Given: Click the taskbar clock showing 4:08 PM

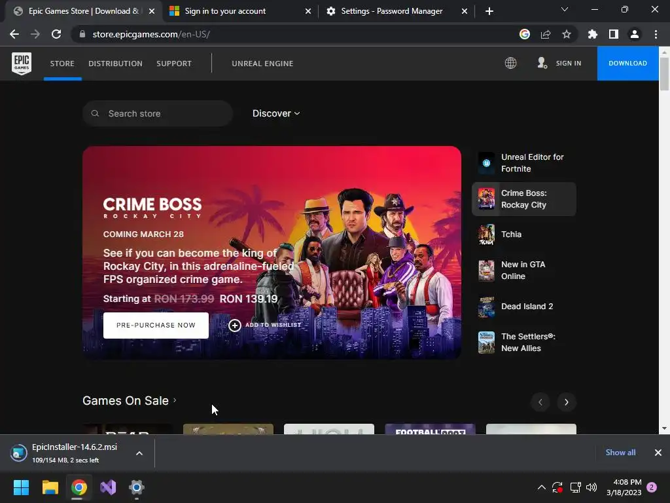Looking at the screenshot, I should pyautogui.click(x=624, y=487).
